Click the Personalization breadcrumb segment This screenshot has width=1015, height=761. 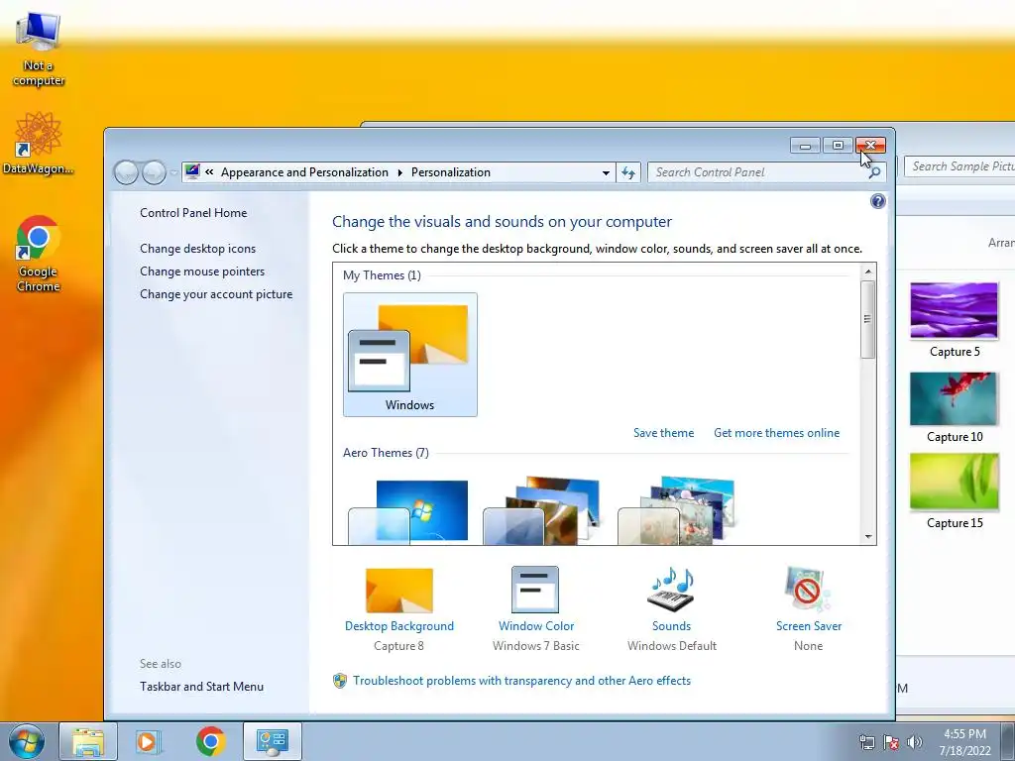[451, 172]
